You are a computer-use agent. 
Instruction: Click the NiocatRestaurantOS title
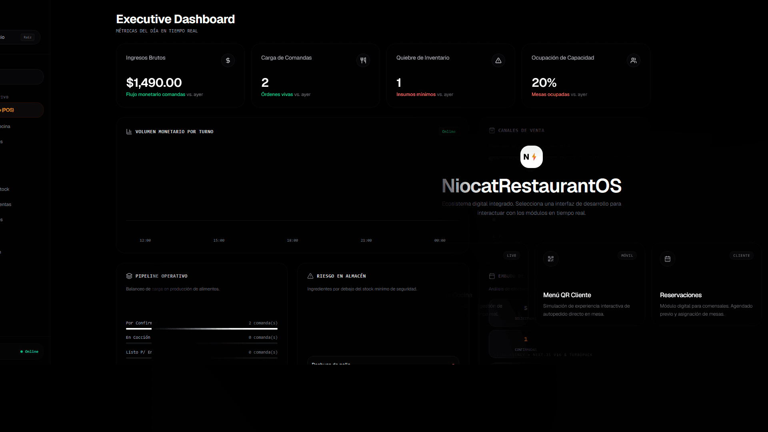[x=532, y=186]
